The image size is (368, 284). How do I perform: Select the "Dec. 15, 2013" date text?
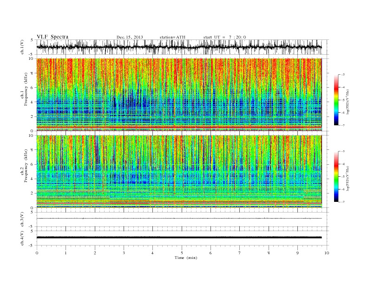click(x=130, y=37)
